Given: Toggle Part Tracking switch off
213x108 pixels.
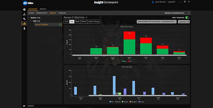Looking at the screenshot, I should [187, 18].
